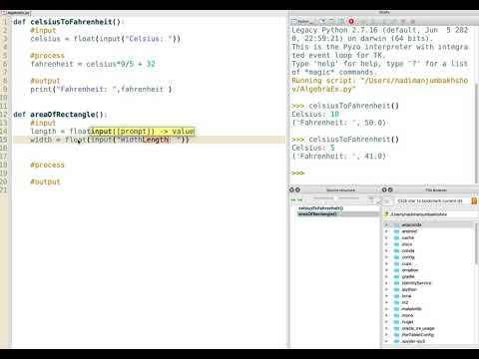Image resolution: width=479 pixels, height=359 pixels.
Task: Undock the Source structure panel
Action: click(297, 189)
